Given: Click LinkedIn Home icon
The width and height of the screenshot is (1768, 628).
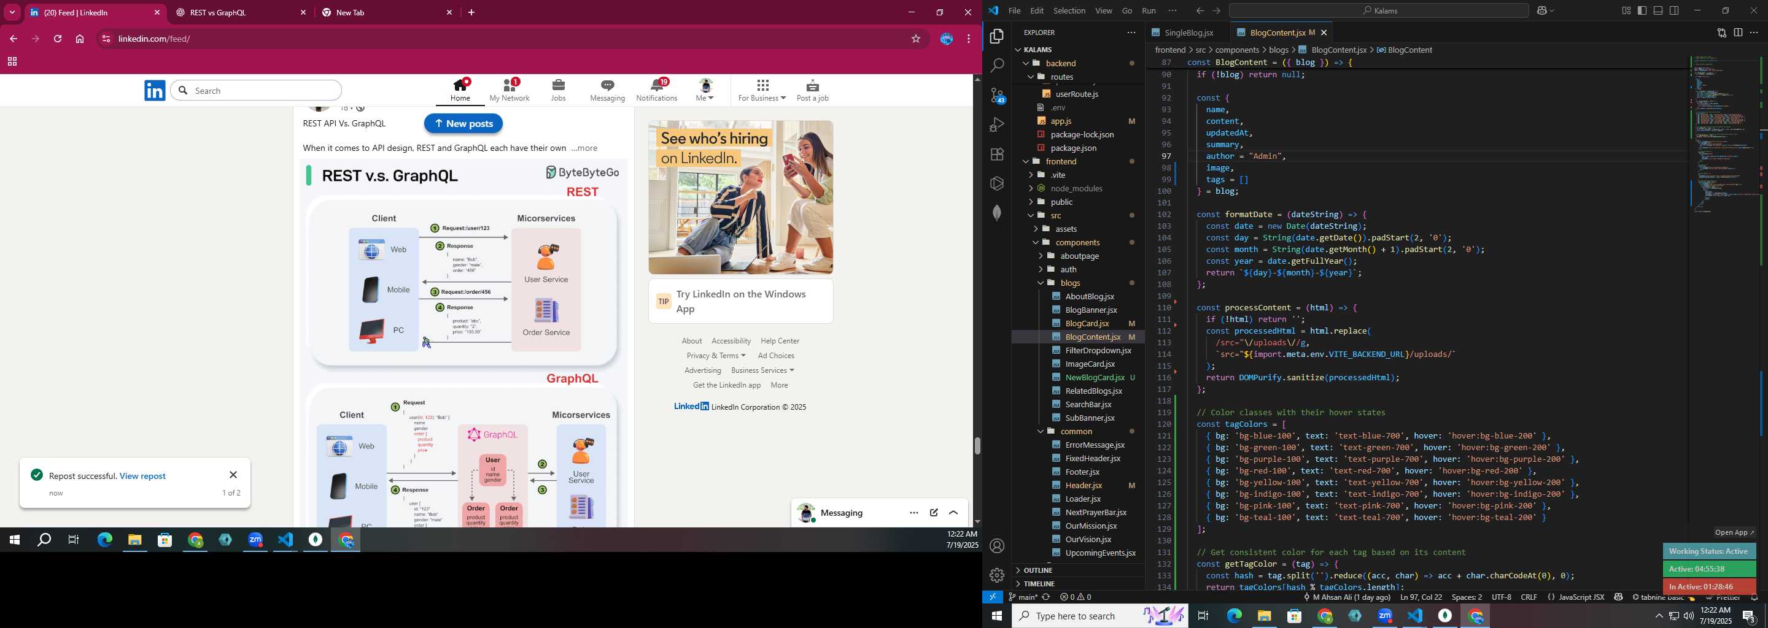Looking at the screenshot, I should coord(460,91).
